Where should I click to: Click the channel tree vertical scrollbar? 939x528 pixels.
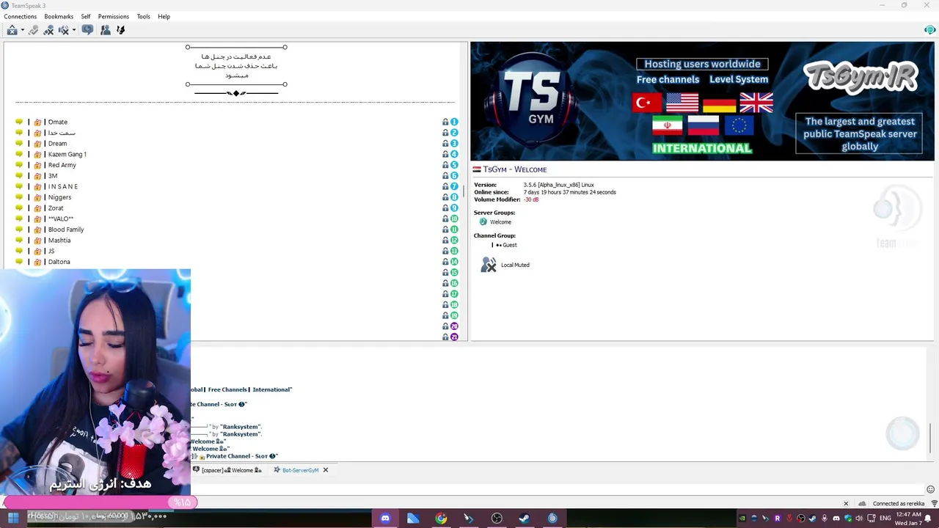[x=464, y=191]
